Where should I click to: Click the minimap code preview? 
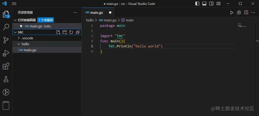pos(242,25)
